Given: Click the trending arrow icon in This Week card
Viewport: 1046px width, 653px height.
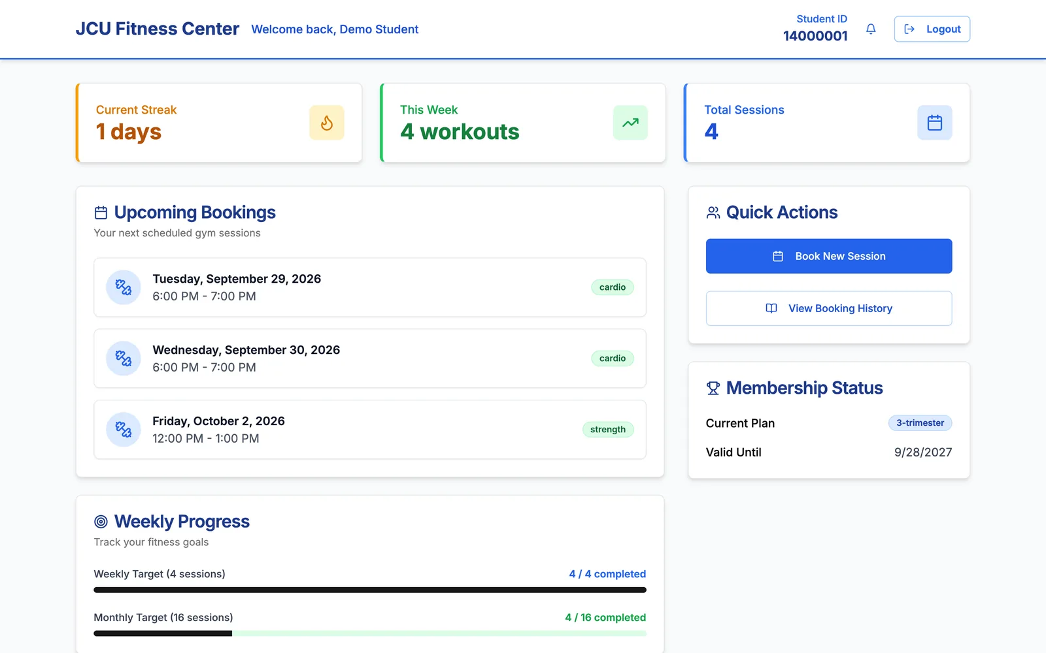Looking at the screenshot, I should pos(630,123).
